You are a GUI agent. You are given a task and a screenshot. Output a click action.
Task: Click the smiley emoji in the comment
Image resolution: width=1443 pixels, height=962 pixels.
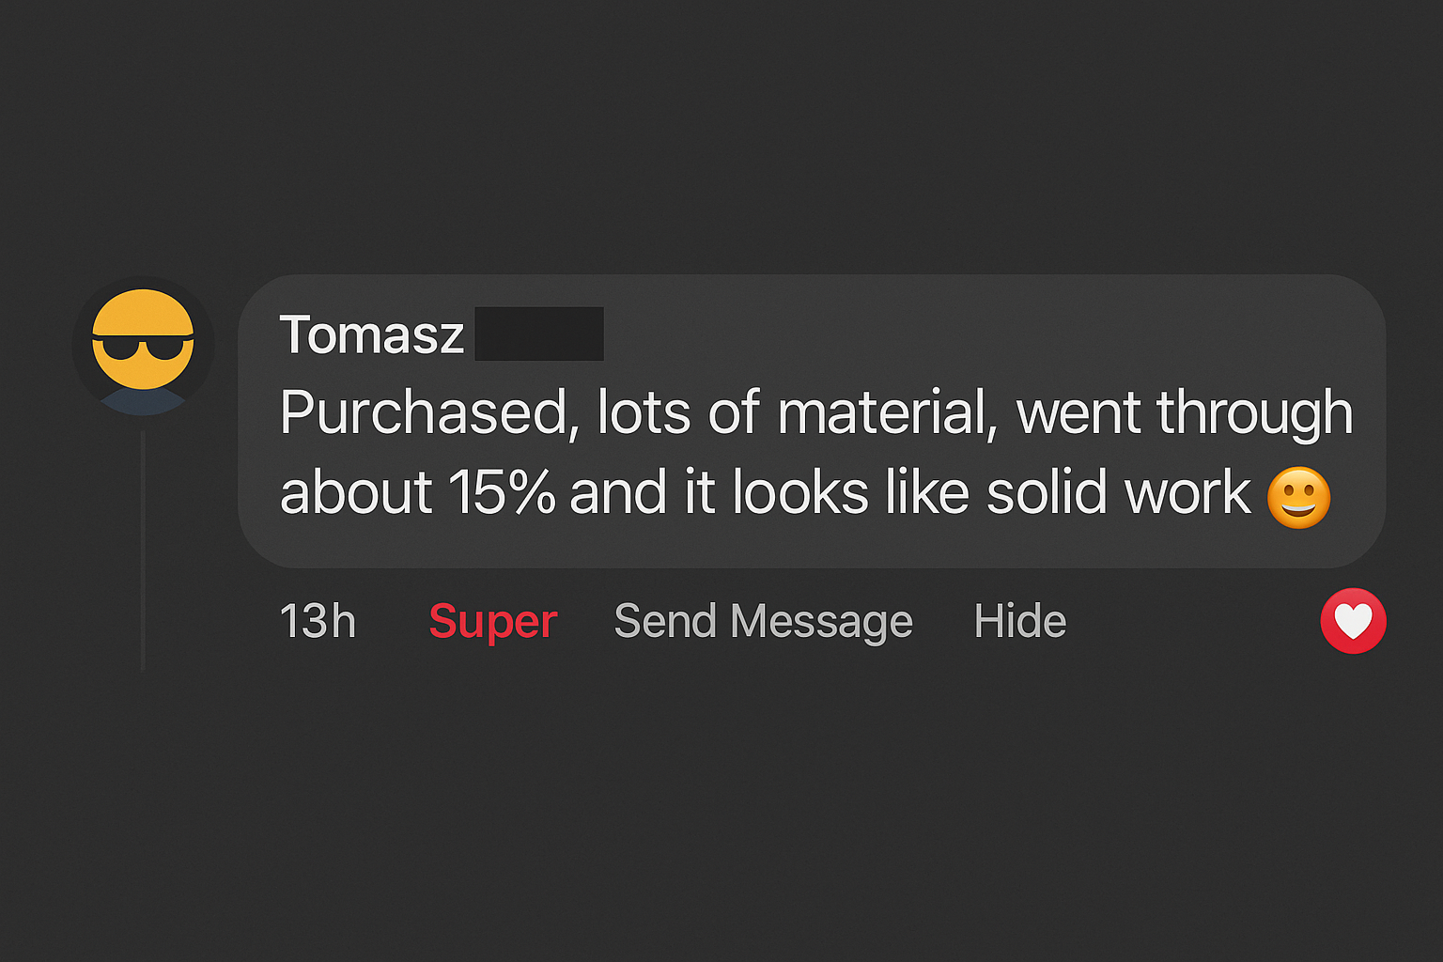coord(1299,498)
